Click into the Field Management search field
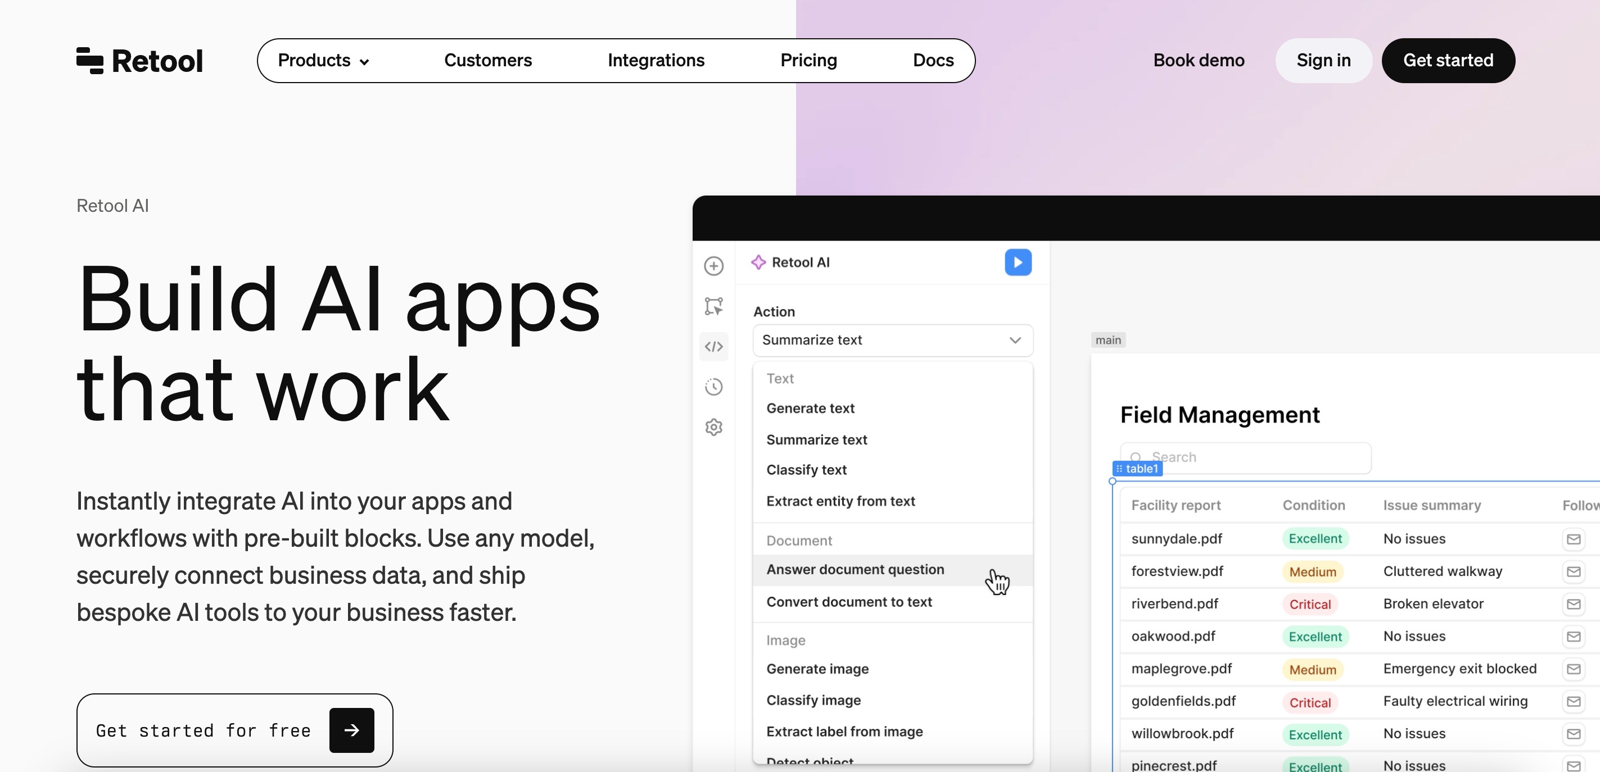This screenshot has width=1600, height=772. coord(1246,457)
